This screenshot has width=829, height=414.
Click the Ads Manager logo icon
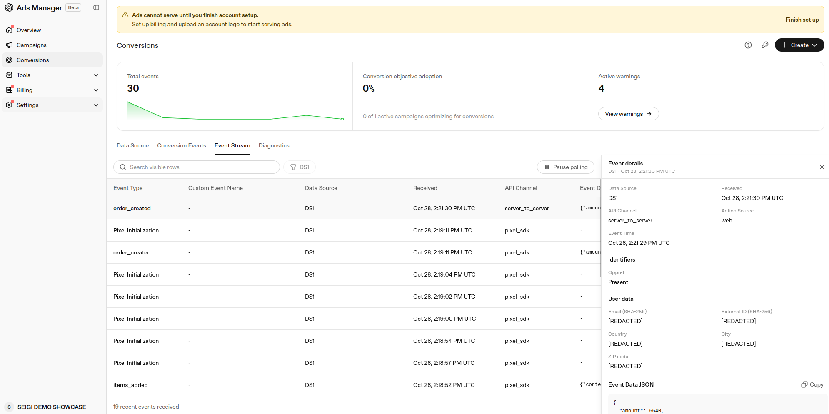[9, 7]
